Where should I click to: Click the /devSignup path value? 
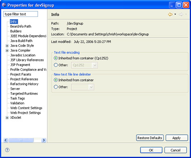pyautogui.click(x=75, y=24)
